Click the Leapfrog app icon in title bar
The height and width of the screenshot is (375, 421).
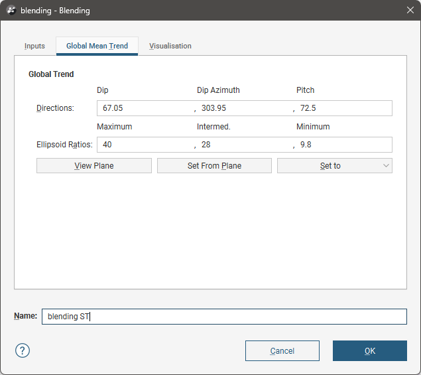pos(11,11)
